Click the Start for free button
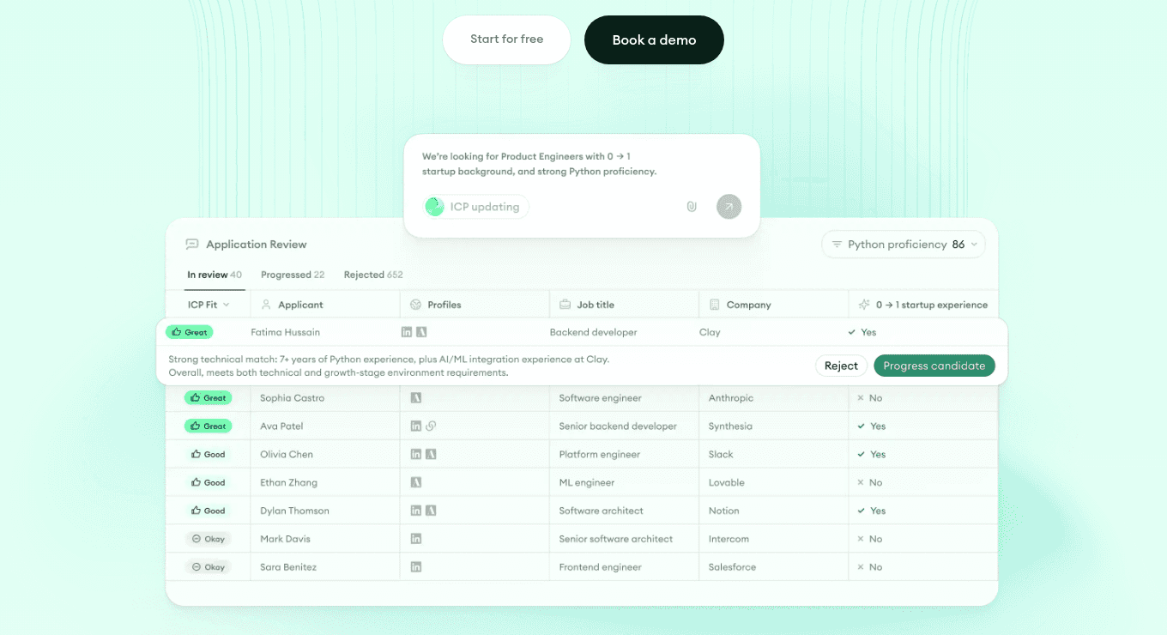Viewport: 1167px width, 635px height. coord(506,39)
